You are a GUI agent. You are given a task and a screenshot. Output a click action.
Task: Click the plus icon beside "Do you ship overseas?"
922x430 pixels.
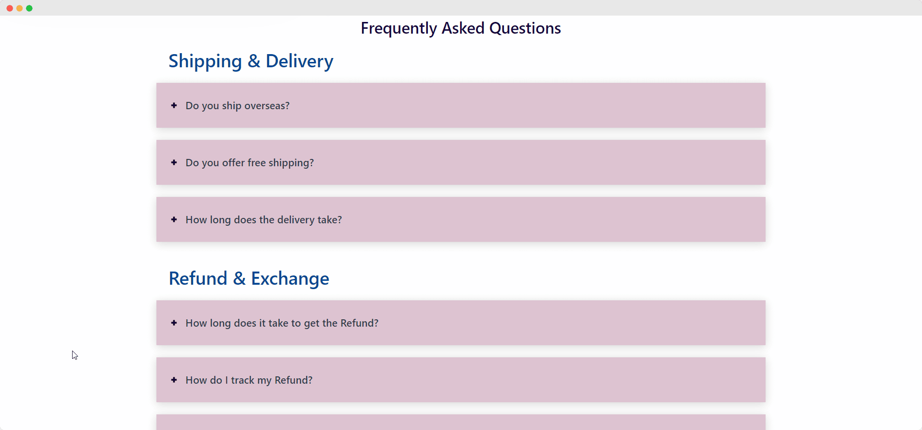(x=174, y=105)
